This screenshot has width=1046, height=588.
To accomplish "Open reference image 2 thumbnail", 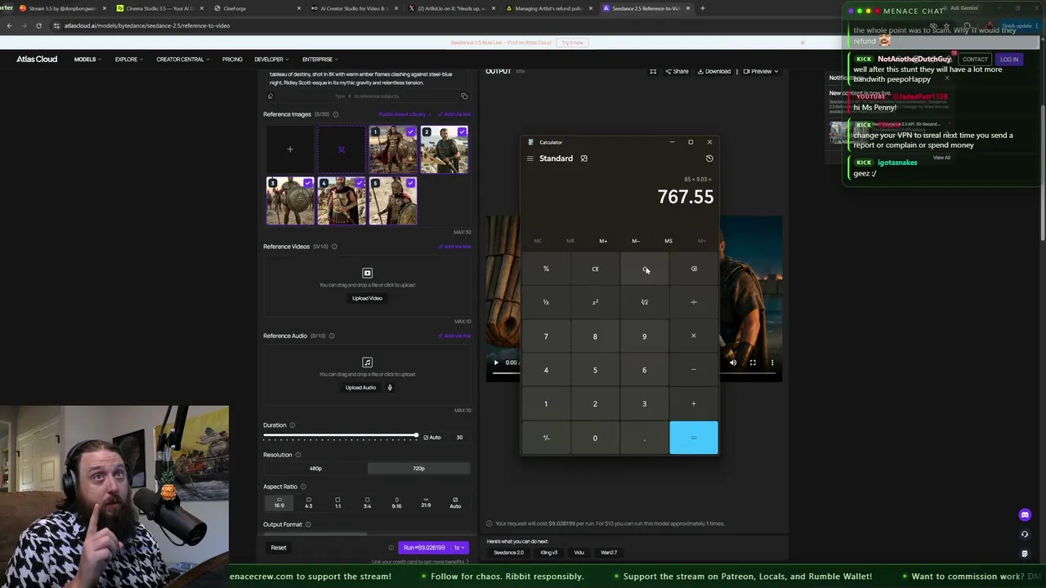I will (445, 149).
